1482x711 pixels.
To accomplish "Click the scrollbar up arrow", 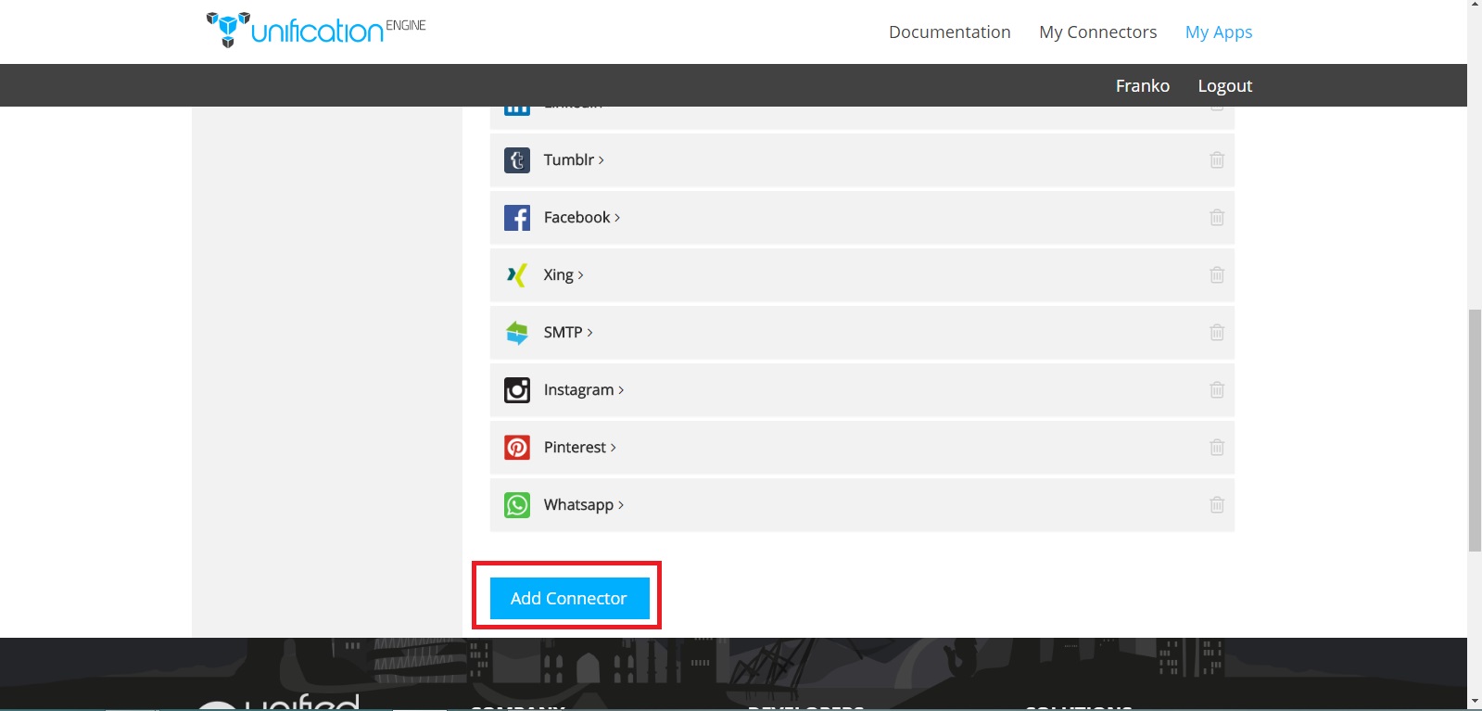I will [x=1475, y=6].
